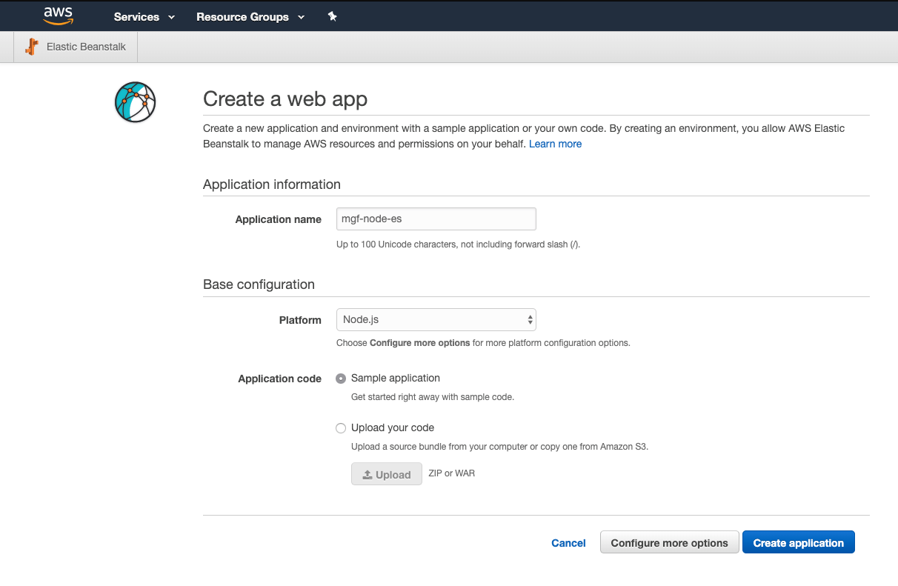898x586 pixels.
Task: Click the Upload button
Action: 387,475
